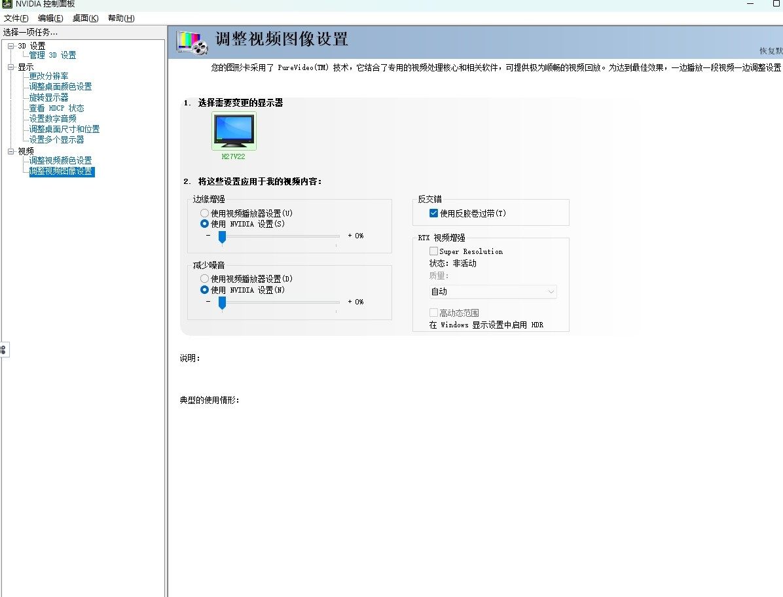
Task: Open the 帮助(H) menu
Action: point(121,18)
